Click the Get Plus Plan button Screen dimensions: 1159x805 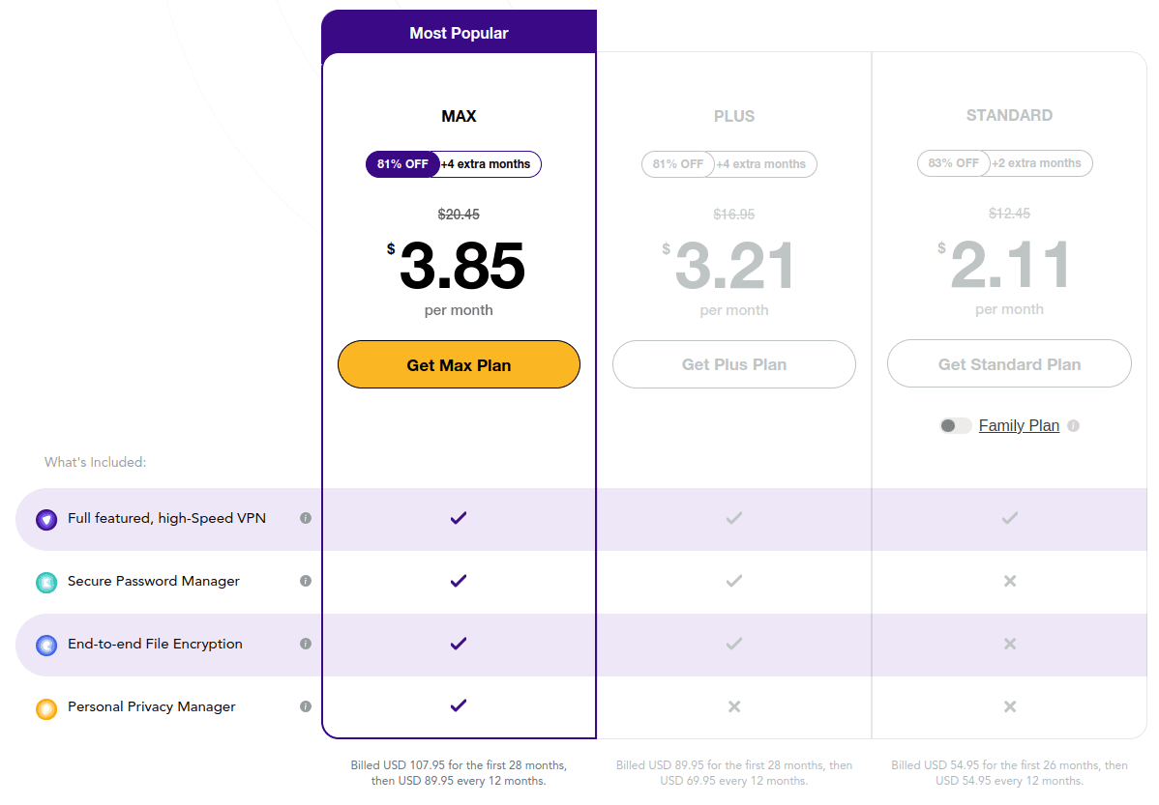[733, 364]
